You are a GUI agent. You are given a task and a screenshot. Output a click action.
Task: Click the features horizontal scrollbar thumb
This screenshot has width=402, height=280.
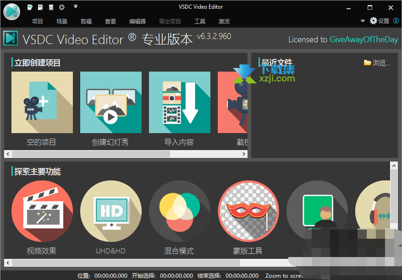pos(126,263)
